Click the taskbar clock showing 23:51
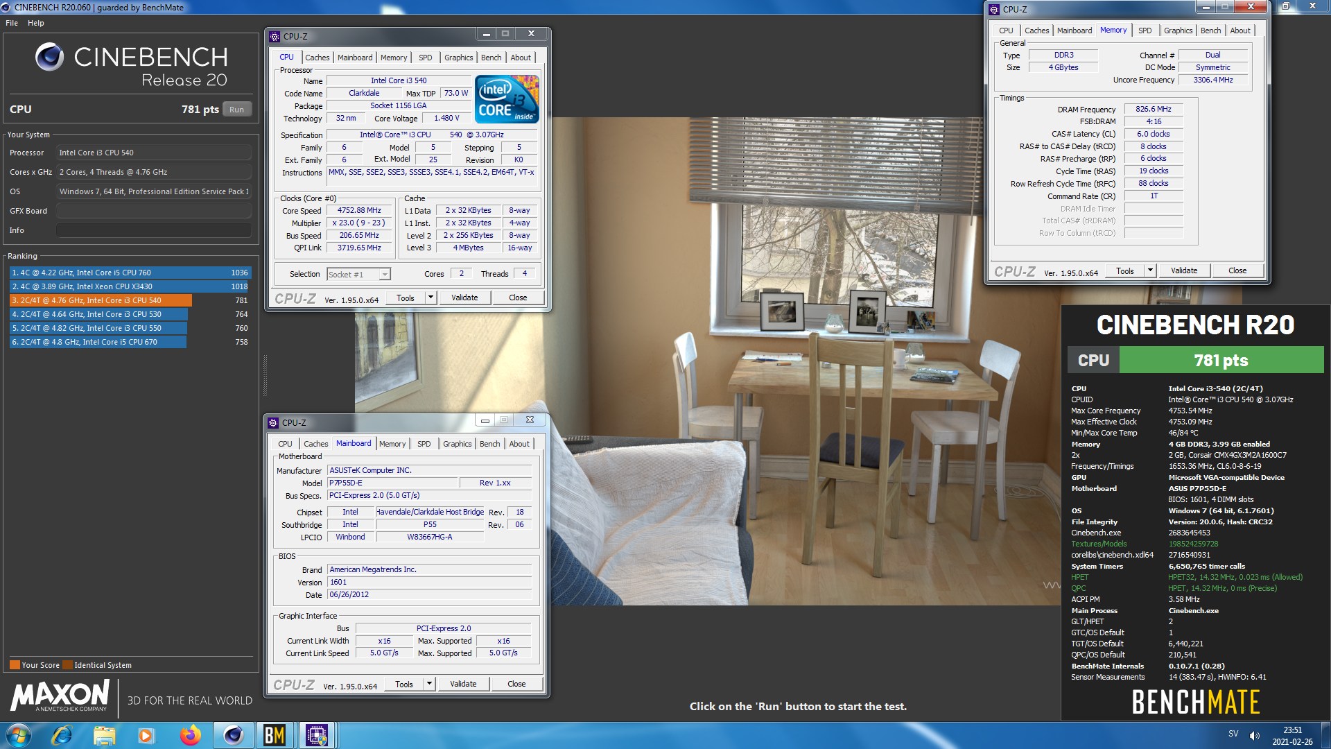 click(x=1292, y=735)
